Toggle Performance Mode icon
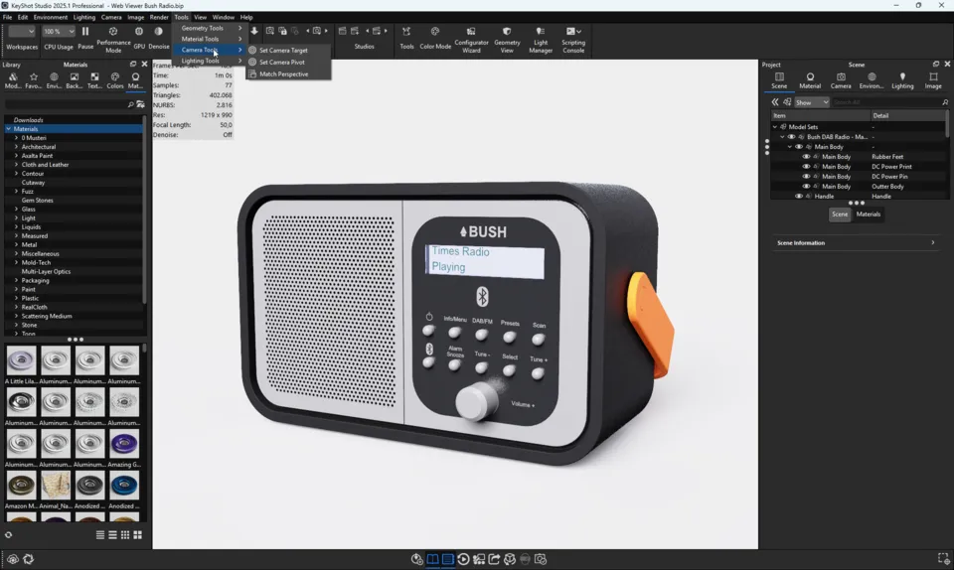 (113, 32)
